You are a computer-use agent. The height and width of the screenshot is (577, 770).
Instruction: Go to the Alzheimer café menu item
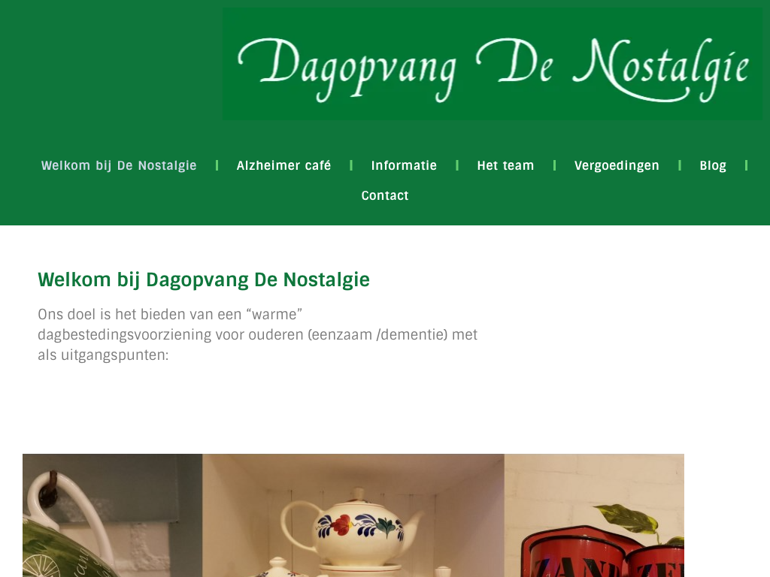click(x=283, y=165)
